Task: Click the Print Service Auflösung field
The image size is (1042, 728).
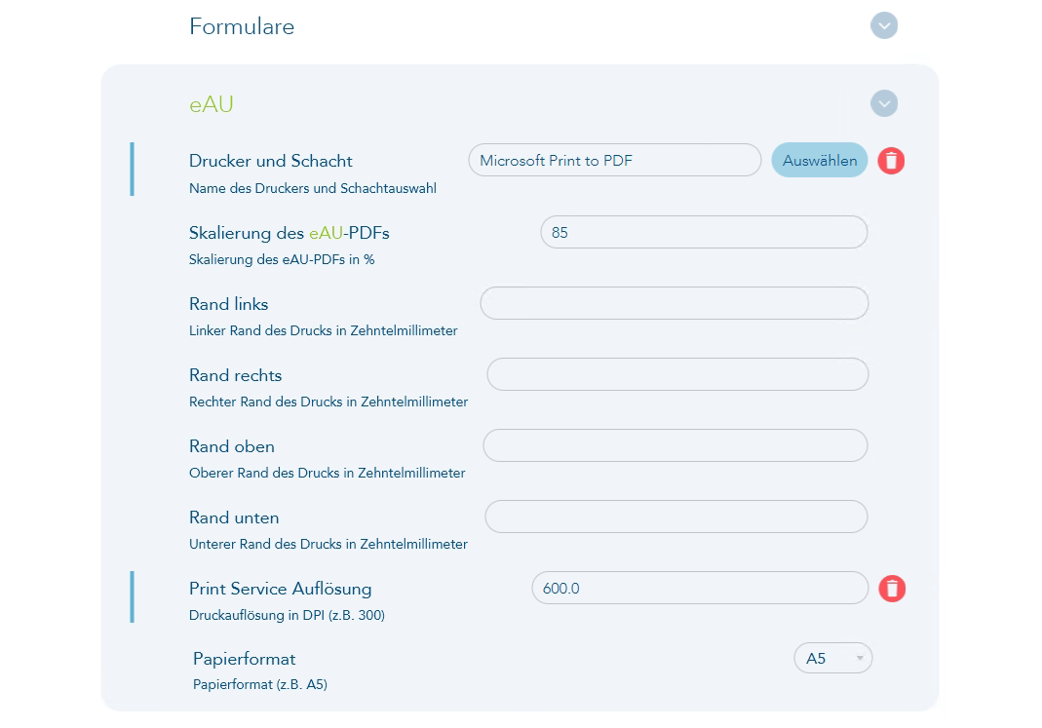Action: (x=699, y=588)
